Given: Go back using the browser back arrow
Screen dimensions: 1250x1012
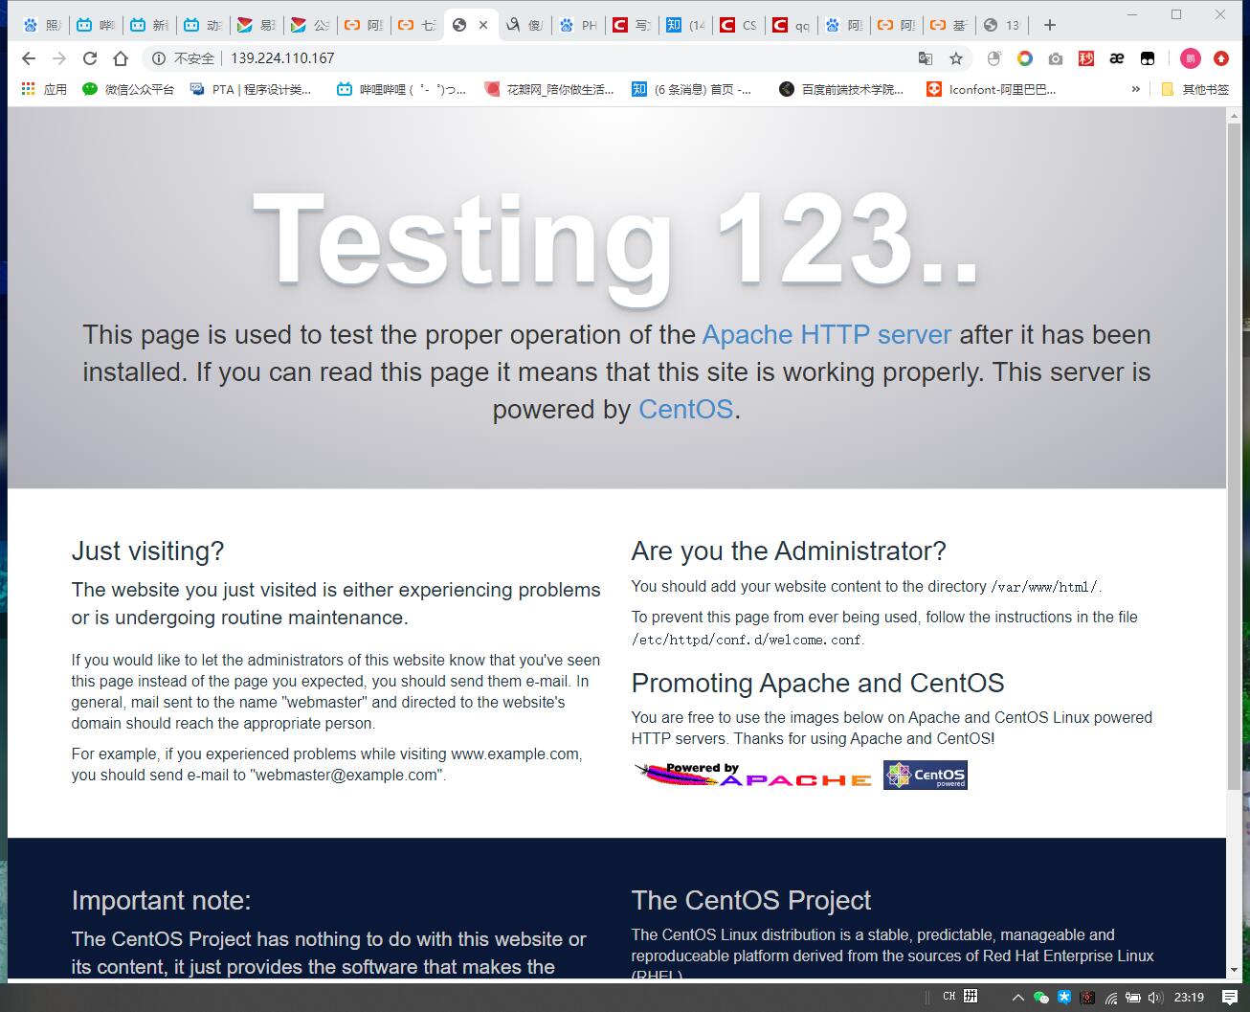Looking at the screenshot, I should (x=29, y=58).
